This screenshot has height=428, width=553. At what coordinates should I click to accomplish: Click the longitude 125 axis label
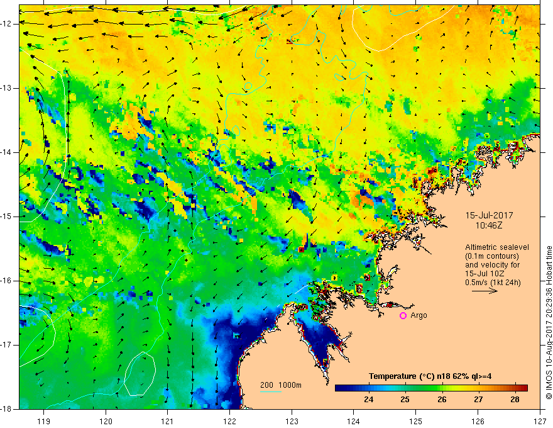coord(416,421)
